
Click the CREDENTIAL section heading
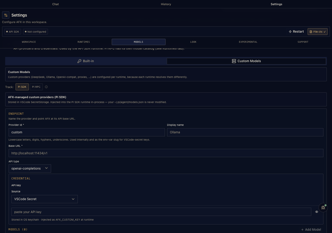(21, 179)
